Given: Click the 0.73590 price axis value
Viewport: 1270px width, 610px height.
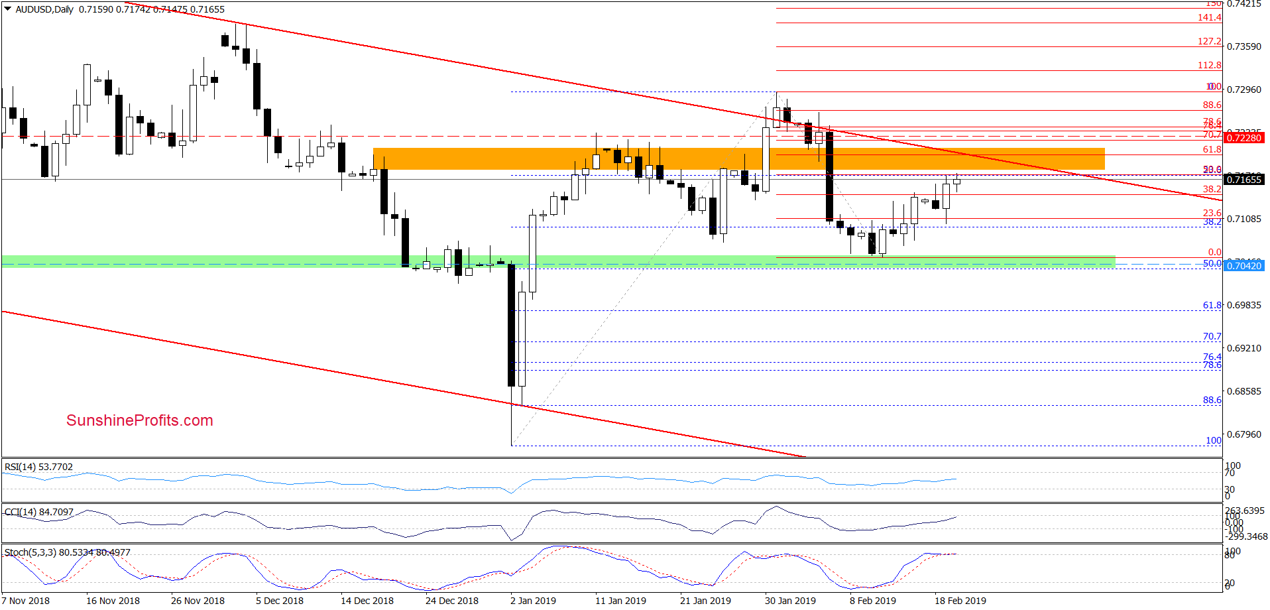Looking at the screenshot, I should click(1244, 46).
